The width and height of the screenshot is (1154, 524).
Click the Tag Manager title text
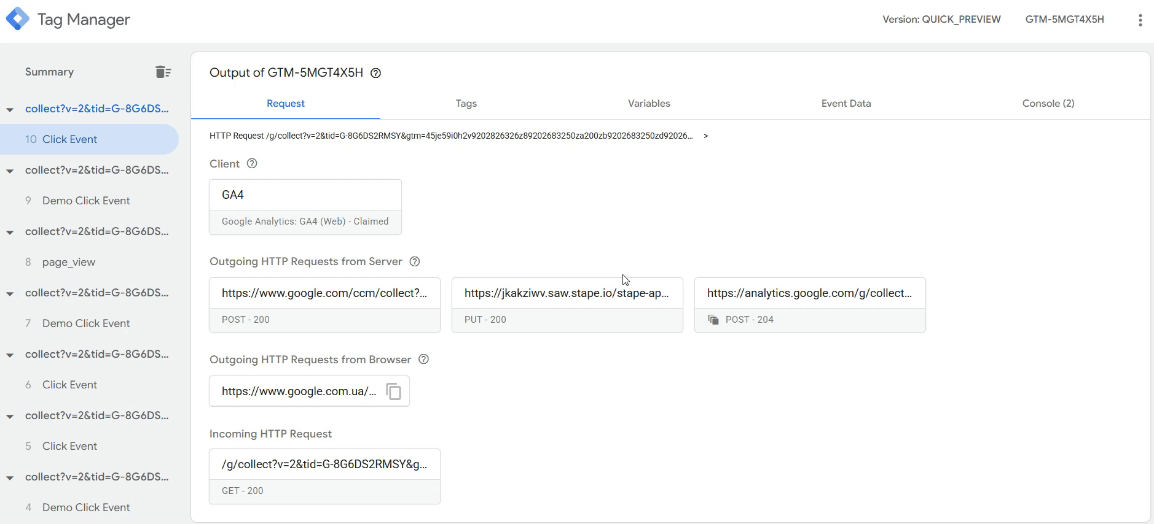[x=84, y=20]
